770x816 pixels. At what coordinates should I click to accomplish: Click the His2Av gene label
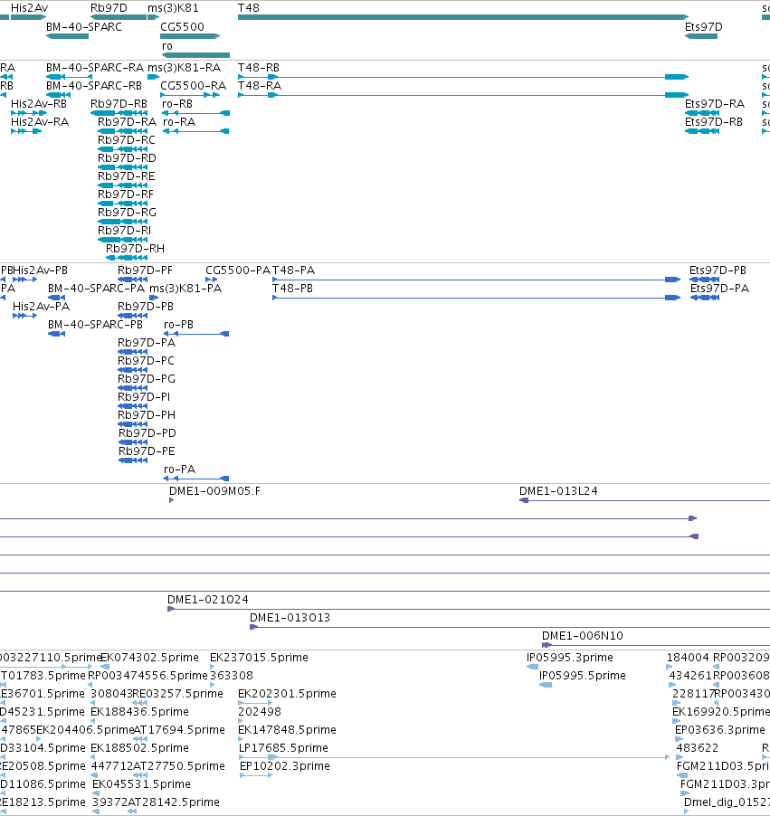coord(29,8)
